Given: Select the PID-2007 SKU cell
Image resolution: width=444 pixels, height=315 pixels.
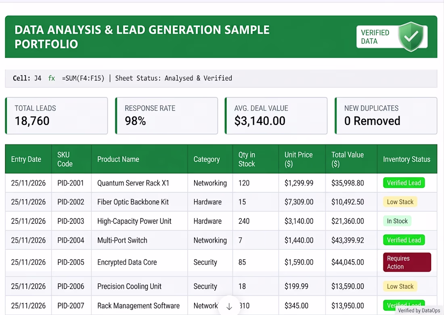Looking at the screenshot, I should pyautogui.click(x=71, y=306).
